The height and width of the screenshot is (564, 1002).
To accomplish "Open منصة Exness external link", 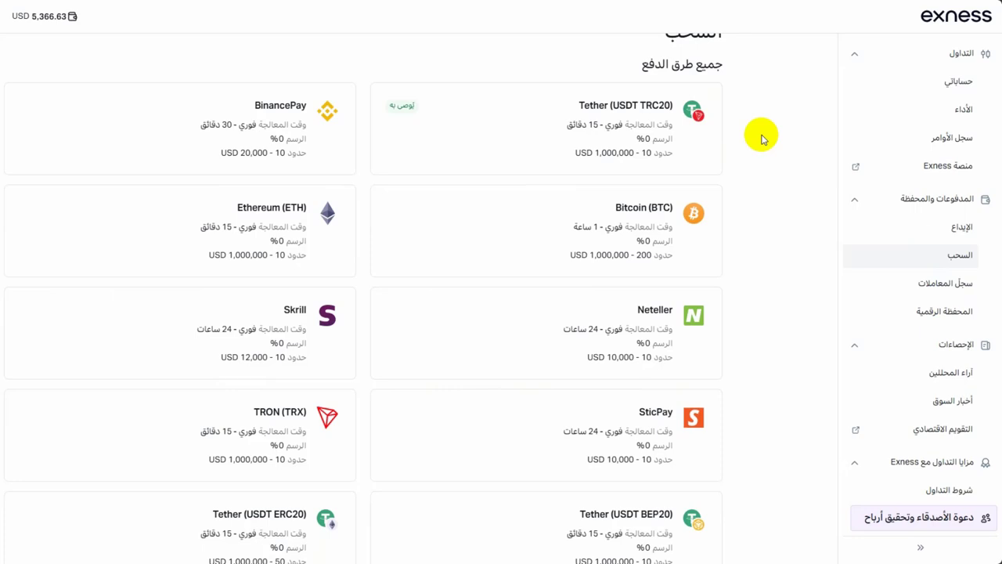I will [x=948, y=166].
